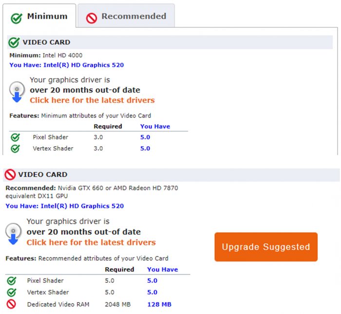This screenshot has width=341, height=314.
Task: Click Intel(R) HD Graphics 520 under Recommended
Action: pyautogui.click(x=82, y=206)
